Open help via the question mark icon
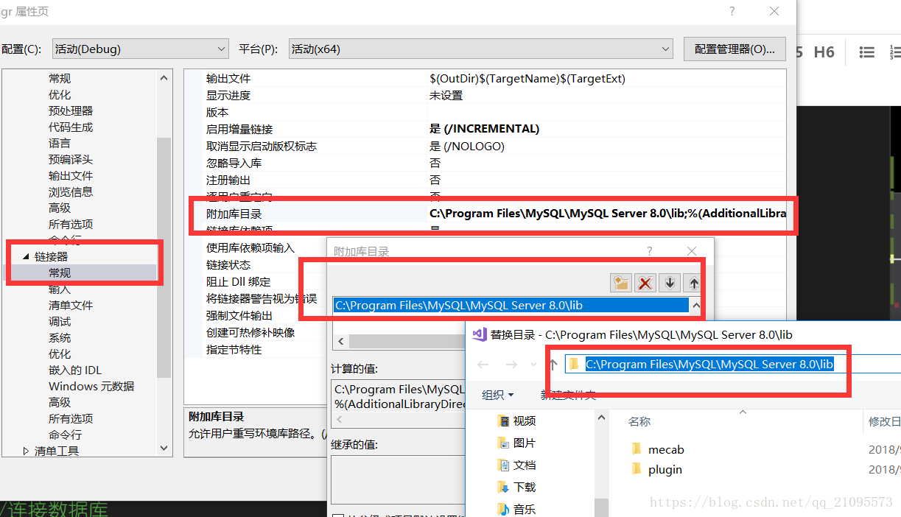The image size is (901, 517). (731, 11)
